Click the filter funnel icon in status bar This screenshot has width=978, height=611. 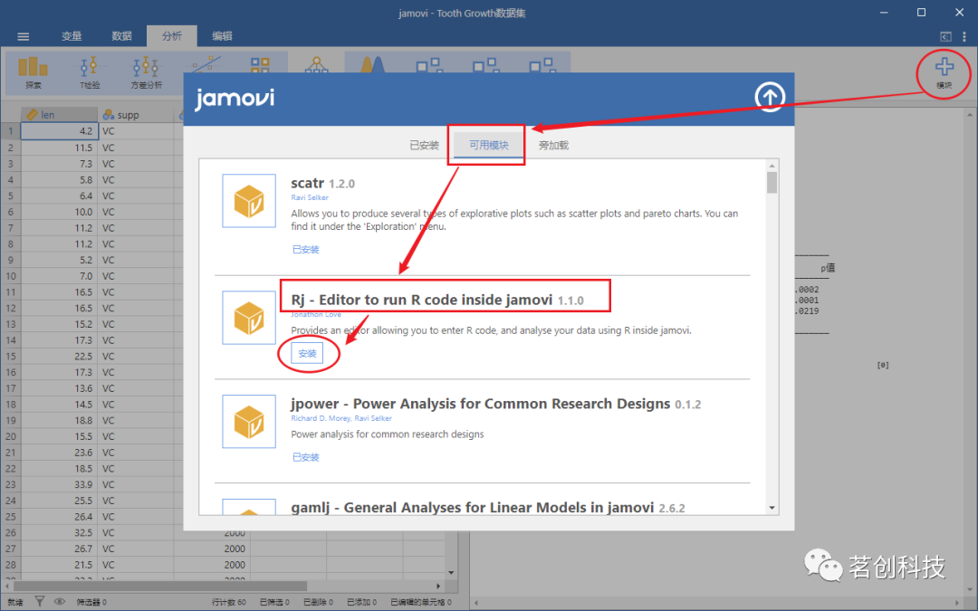coord(41,599)
